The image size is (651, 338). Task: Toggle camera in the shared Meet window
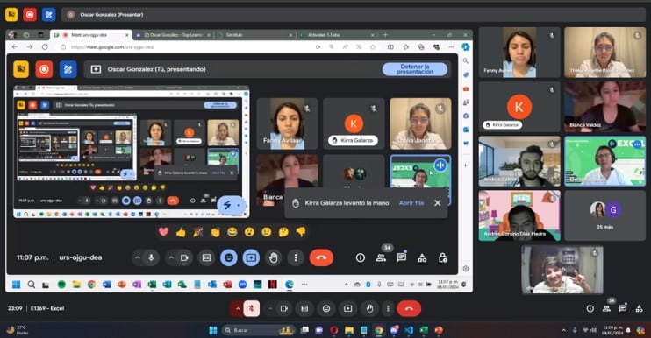pos(184,257)
